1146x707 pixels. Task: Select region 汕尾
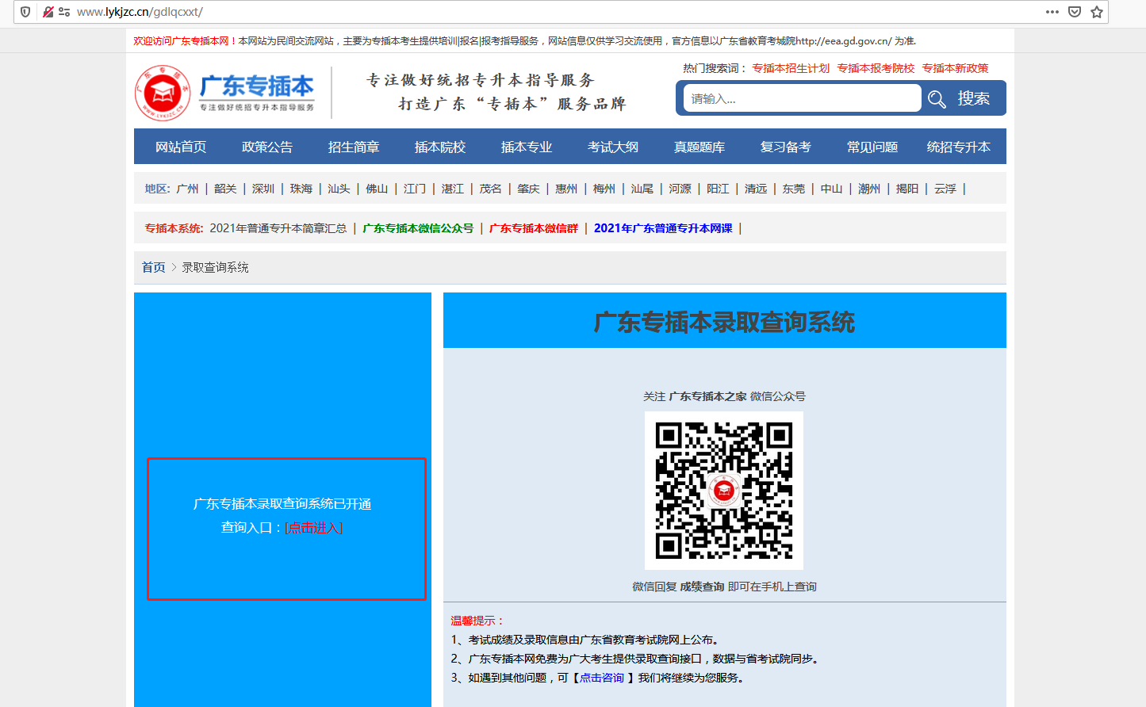coord(642,189)
